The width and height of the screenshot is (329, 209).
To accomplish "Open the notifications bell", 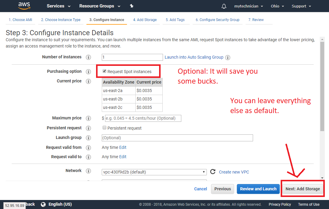I will click(224, 6).
